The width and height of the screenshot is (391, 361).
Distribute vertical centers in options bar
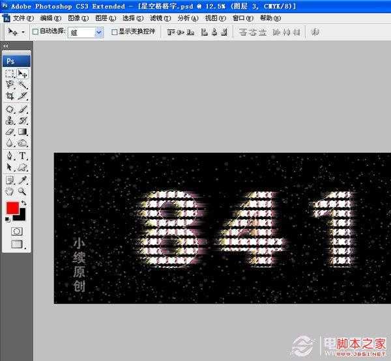point(253,32)
